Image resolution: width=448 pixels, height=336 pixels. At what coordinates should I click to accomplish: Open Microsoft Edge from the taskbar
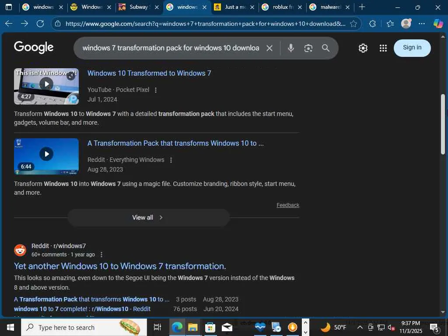[x=177, y=327]
